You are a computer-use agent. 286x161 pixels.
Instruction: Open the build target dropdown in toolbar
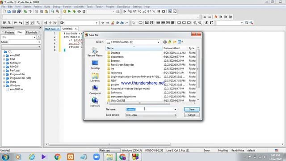point(113,12)
